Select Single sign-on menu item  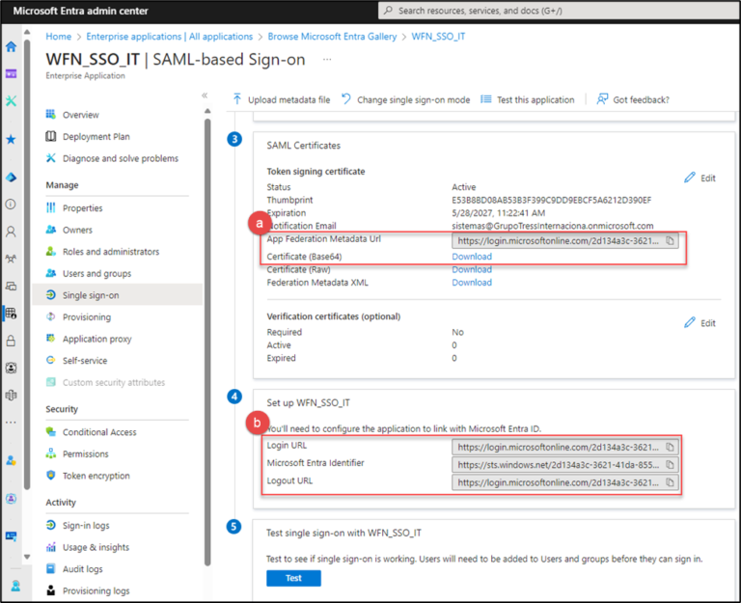point(117,295)
